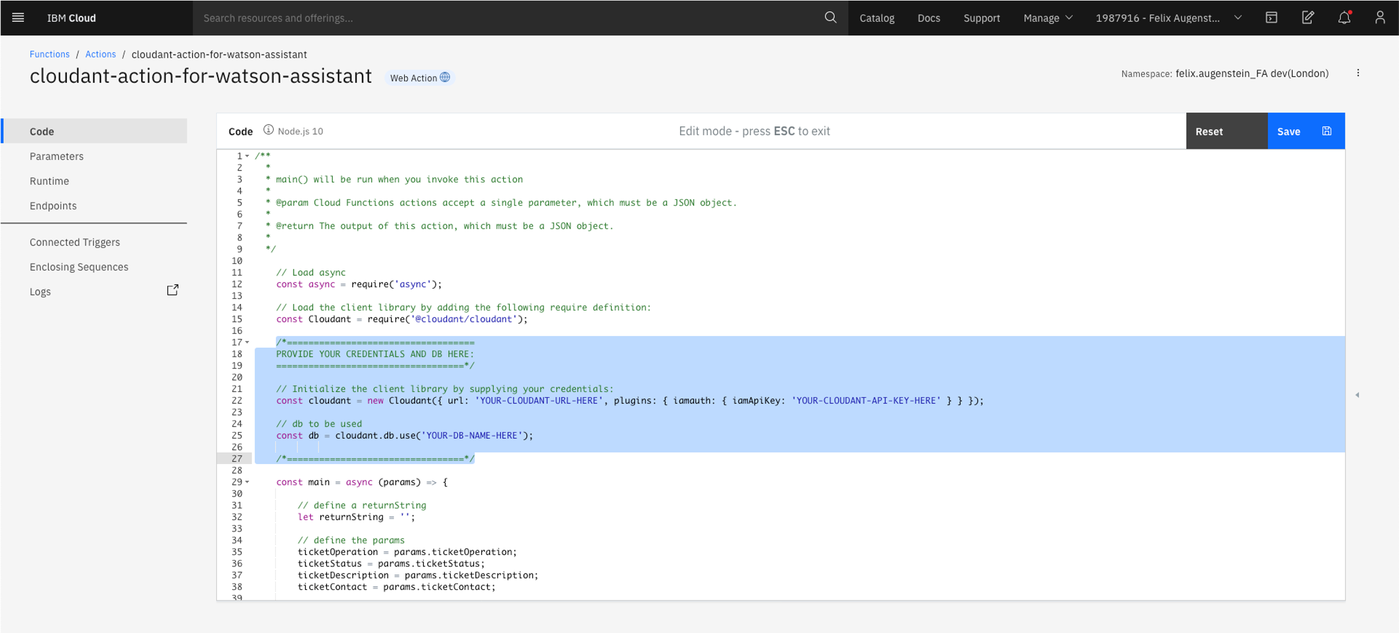1399x633 pixels.
Task: Click the Node.js 10 runtime label
Action: (x=300, y=131)
